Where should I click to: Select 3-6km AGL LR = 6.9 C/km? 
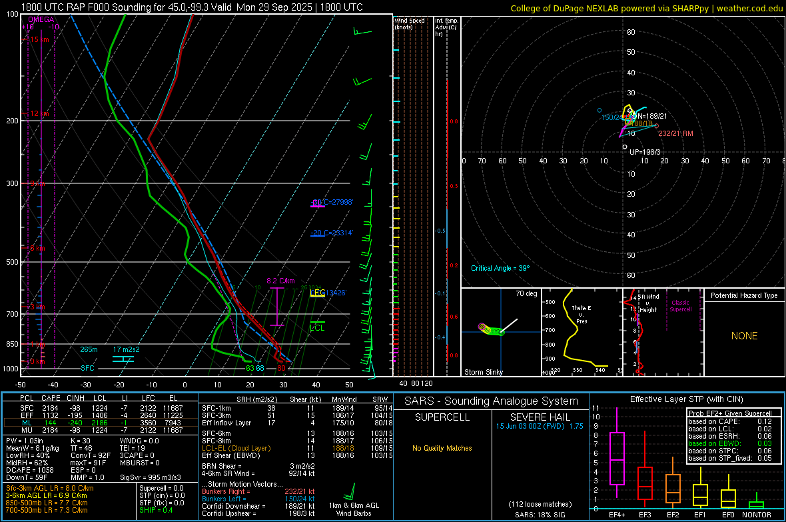tap(47, 495)
